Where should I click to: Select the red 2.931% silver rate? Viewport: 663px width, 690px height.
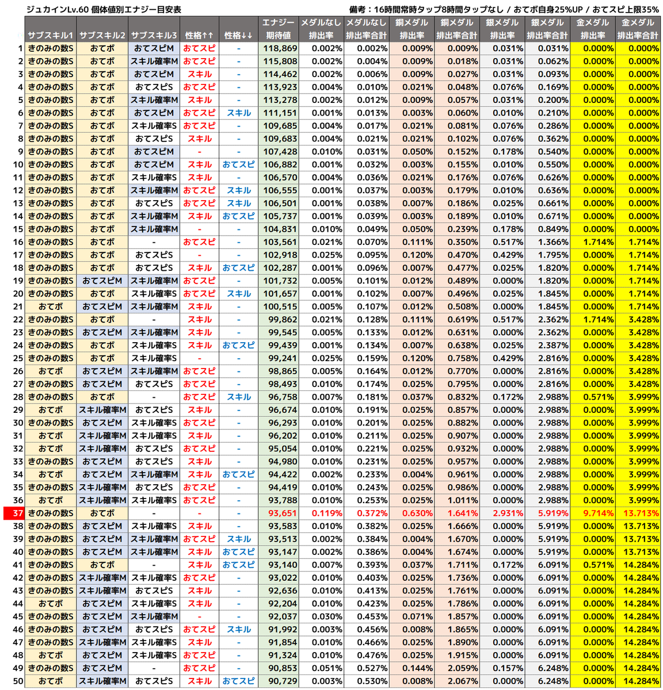point(502,513)
